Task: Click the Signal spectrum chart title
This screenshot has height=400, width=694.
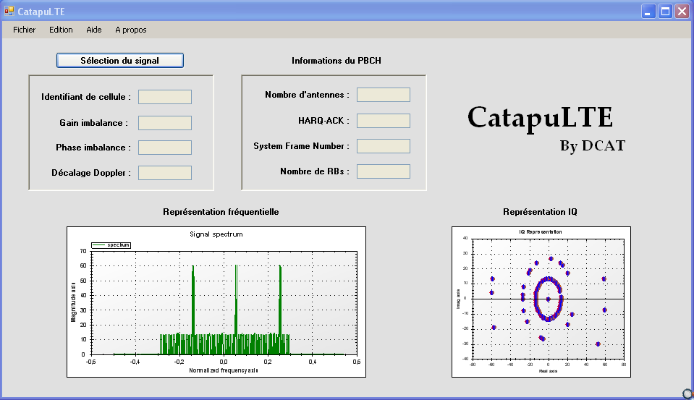Action: click(216, 234)
